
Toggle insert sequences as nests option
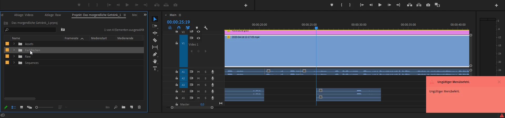(170, 28)
